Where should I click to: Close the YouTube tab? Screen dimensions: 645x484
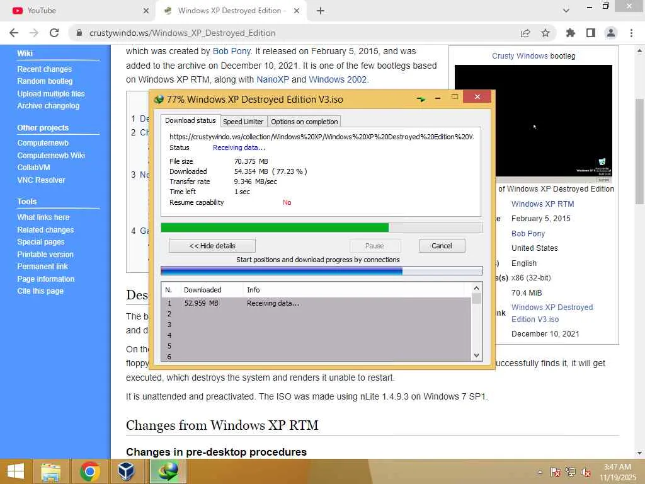click(x=146, y=11)
